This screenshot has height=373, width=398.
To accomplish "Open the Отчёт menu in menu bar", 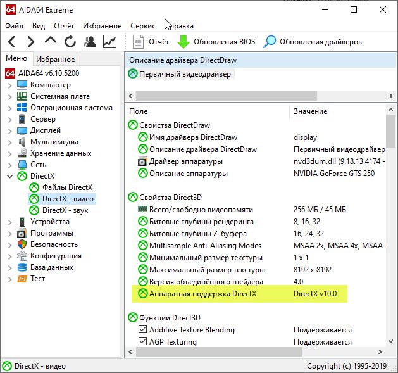I will [x=64, y=26].
